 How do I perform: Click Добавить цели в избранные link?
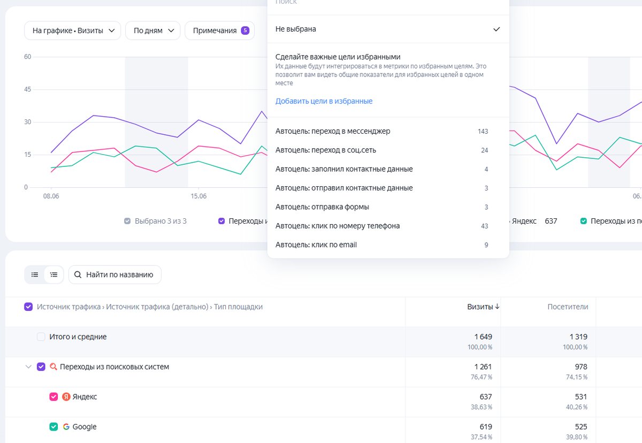coord(324,101)
